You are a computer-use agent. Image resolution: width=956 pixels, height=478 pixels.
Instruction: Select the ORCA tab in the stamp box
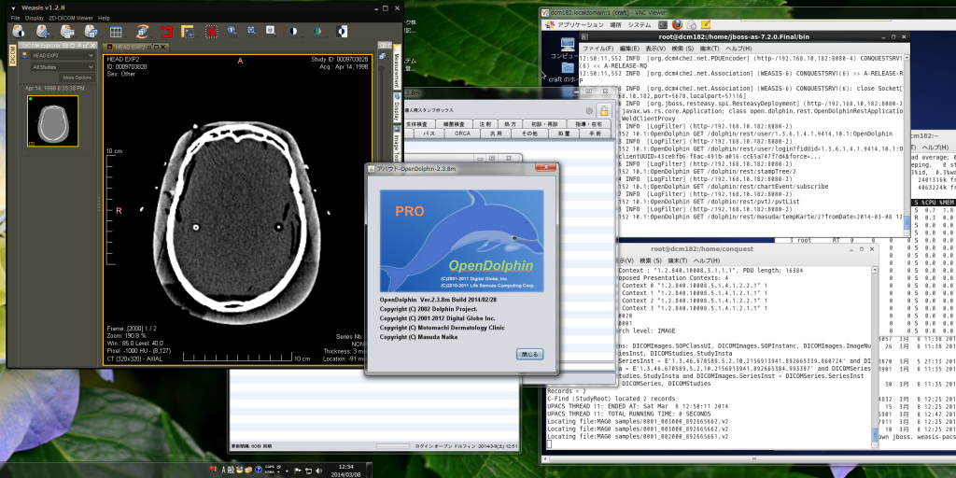(x=461, y=133)
